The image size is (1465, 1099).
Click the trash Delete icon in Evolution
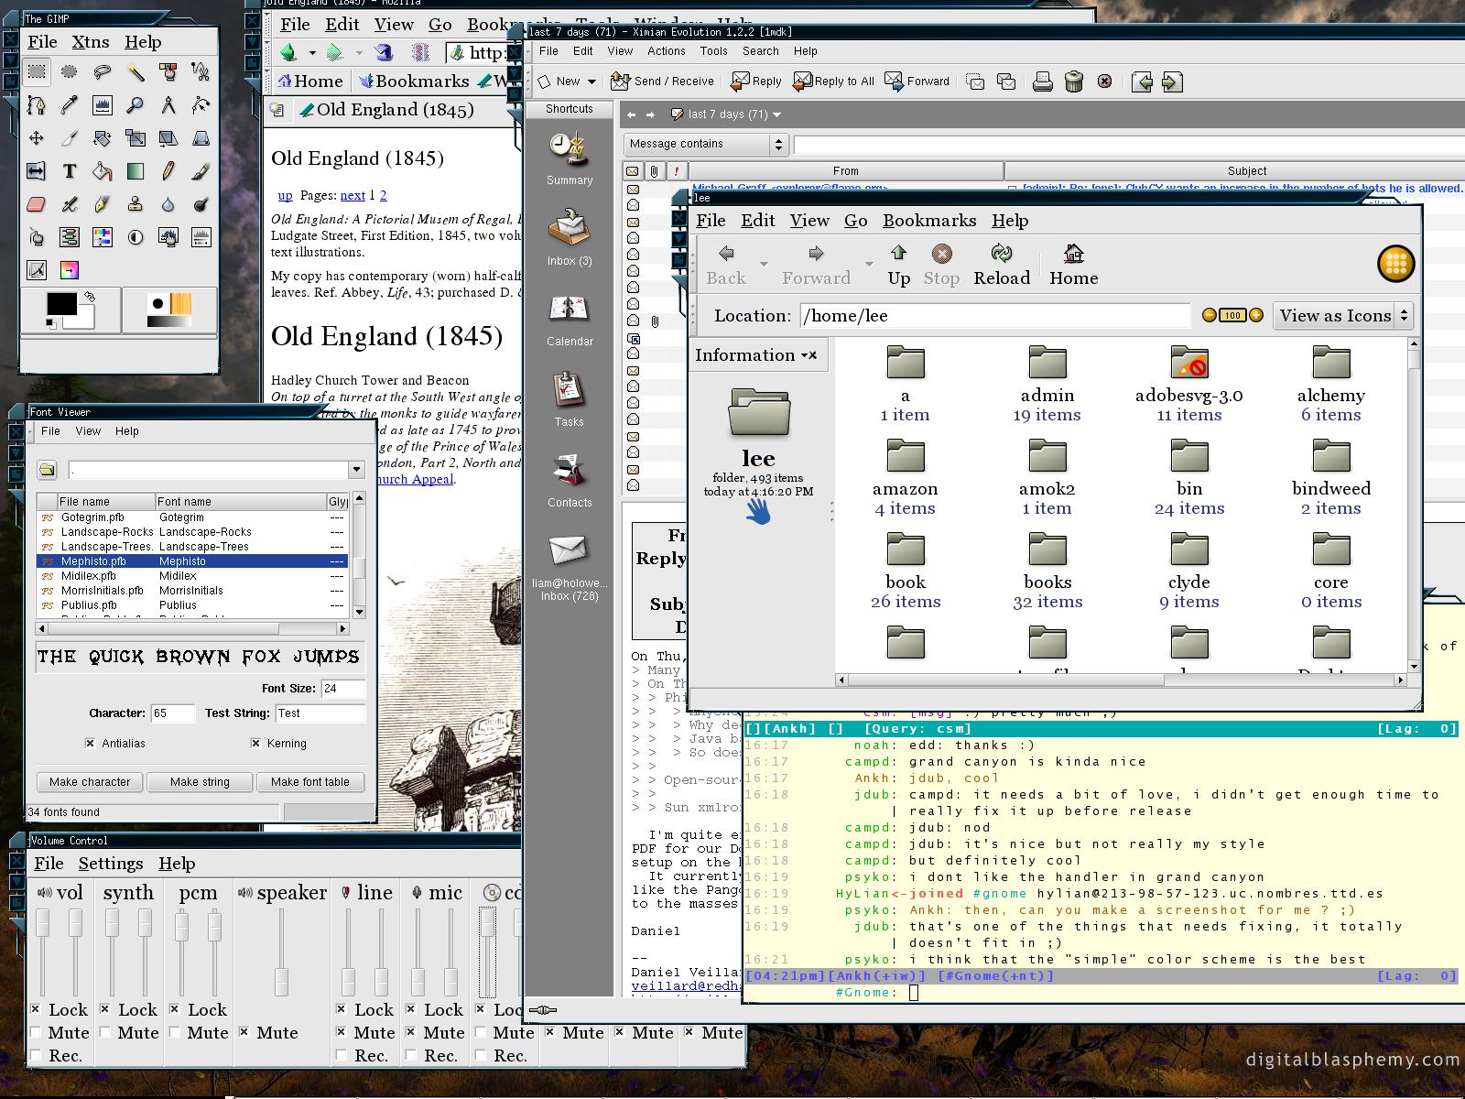point(1074,82)
